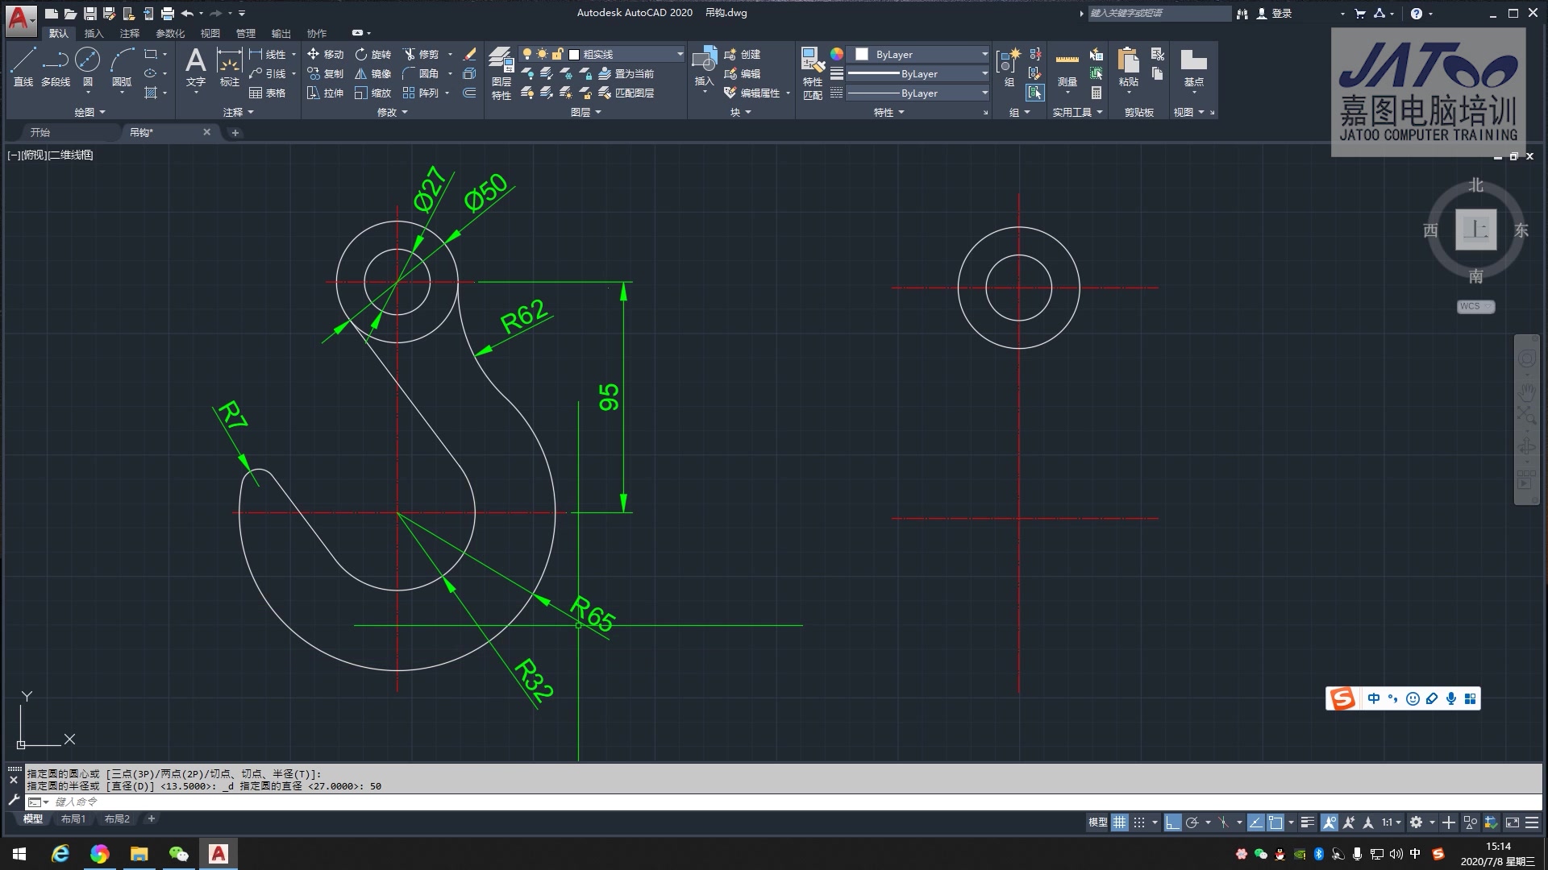This screenshot has height=870, width=1548.
Task: Toggle ortho mode in status bar
Action: 1172,822
